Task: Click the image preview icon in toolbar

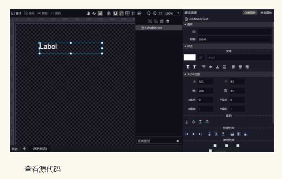Action: pos(140,13)
